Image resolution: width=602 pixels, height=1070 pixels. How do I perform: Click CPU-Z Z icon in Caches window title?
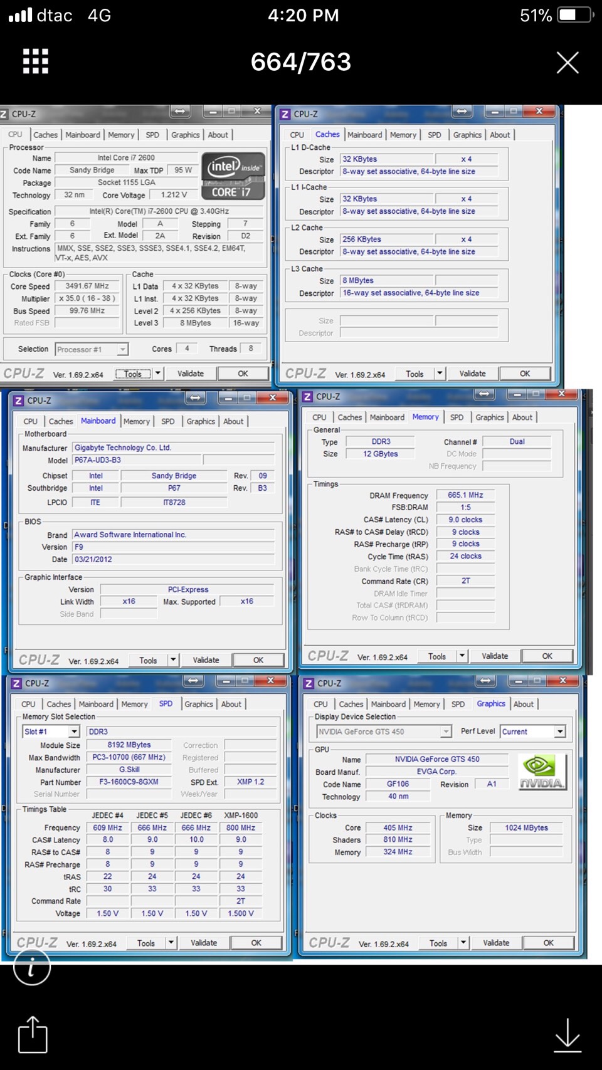[x=285, y=114]
